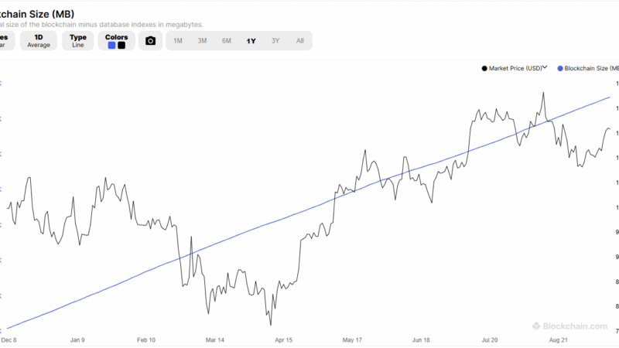Toggle the Blockchain Size (MB) series
619x348 pixels.
click(x=587, y=68)
